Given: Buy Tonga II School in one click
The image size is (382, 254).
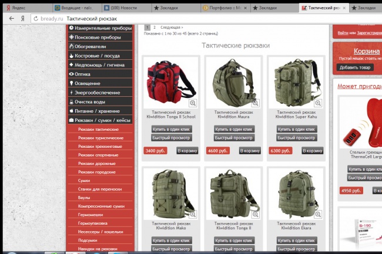Looking at the screenshot, I should [x=171, y=129].
